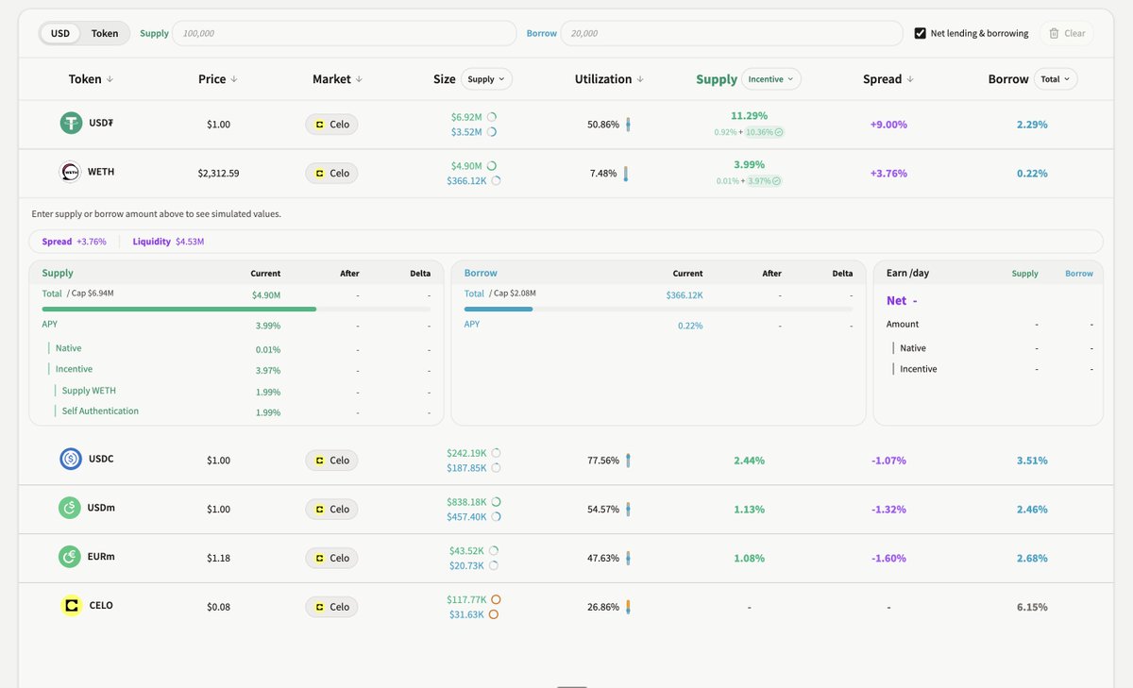Open the Supply Incentive dropdown

coord(771,79)
